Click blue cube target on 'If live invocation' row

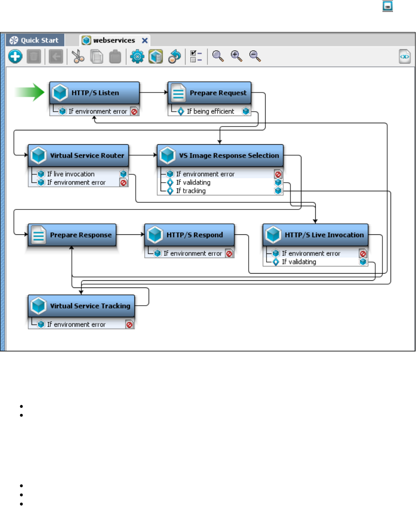tap(123, 174)
